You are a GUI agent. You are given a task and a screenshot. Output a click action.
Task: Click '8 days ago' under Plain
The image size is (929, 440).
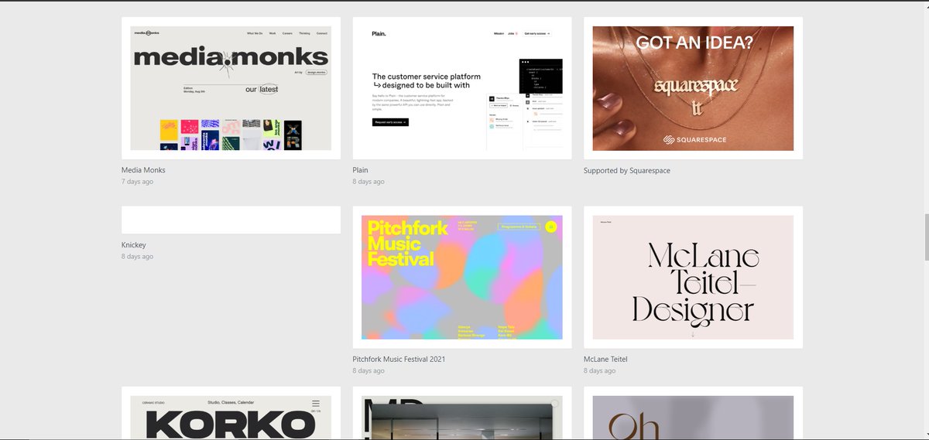(369, 182)
